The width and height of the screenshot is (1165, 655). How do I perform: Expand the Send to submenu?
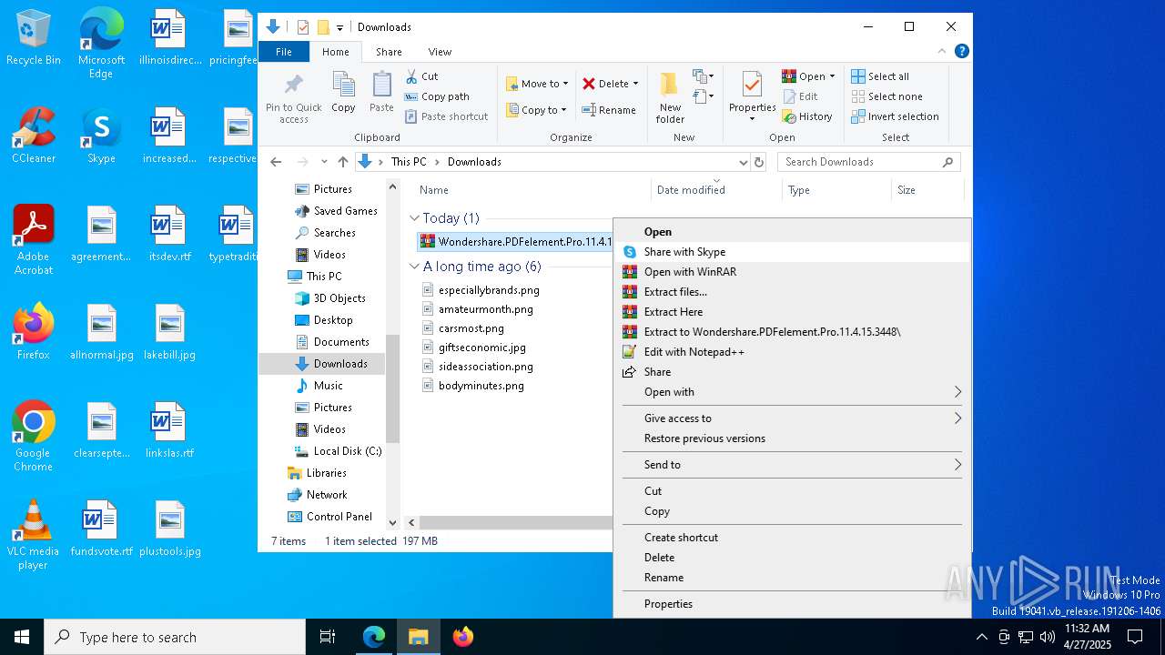pos(792,465)
